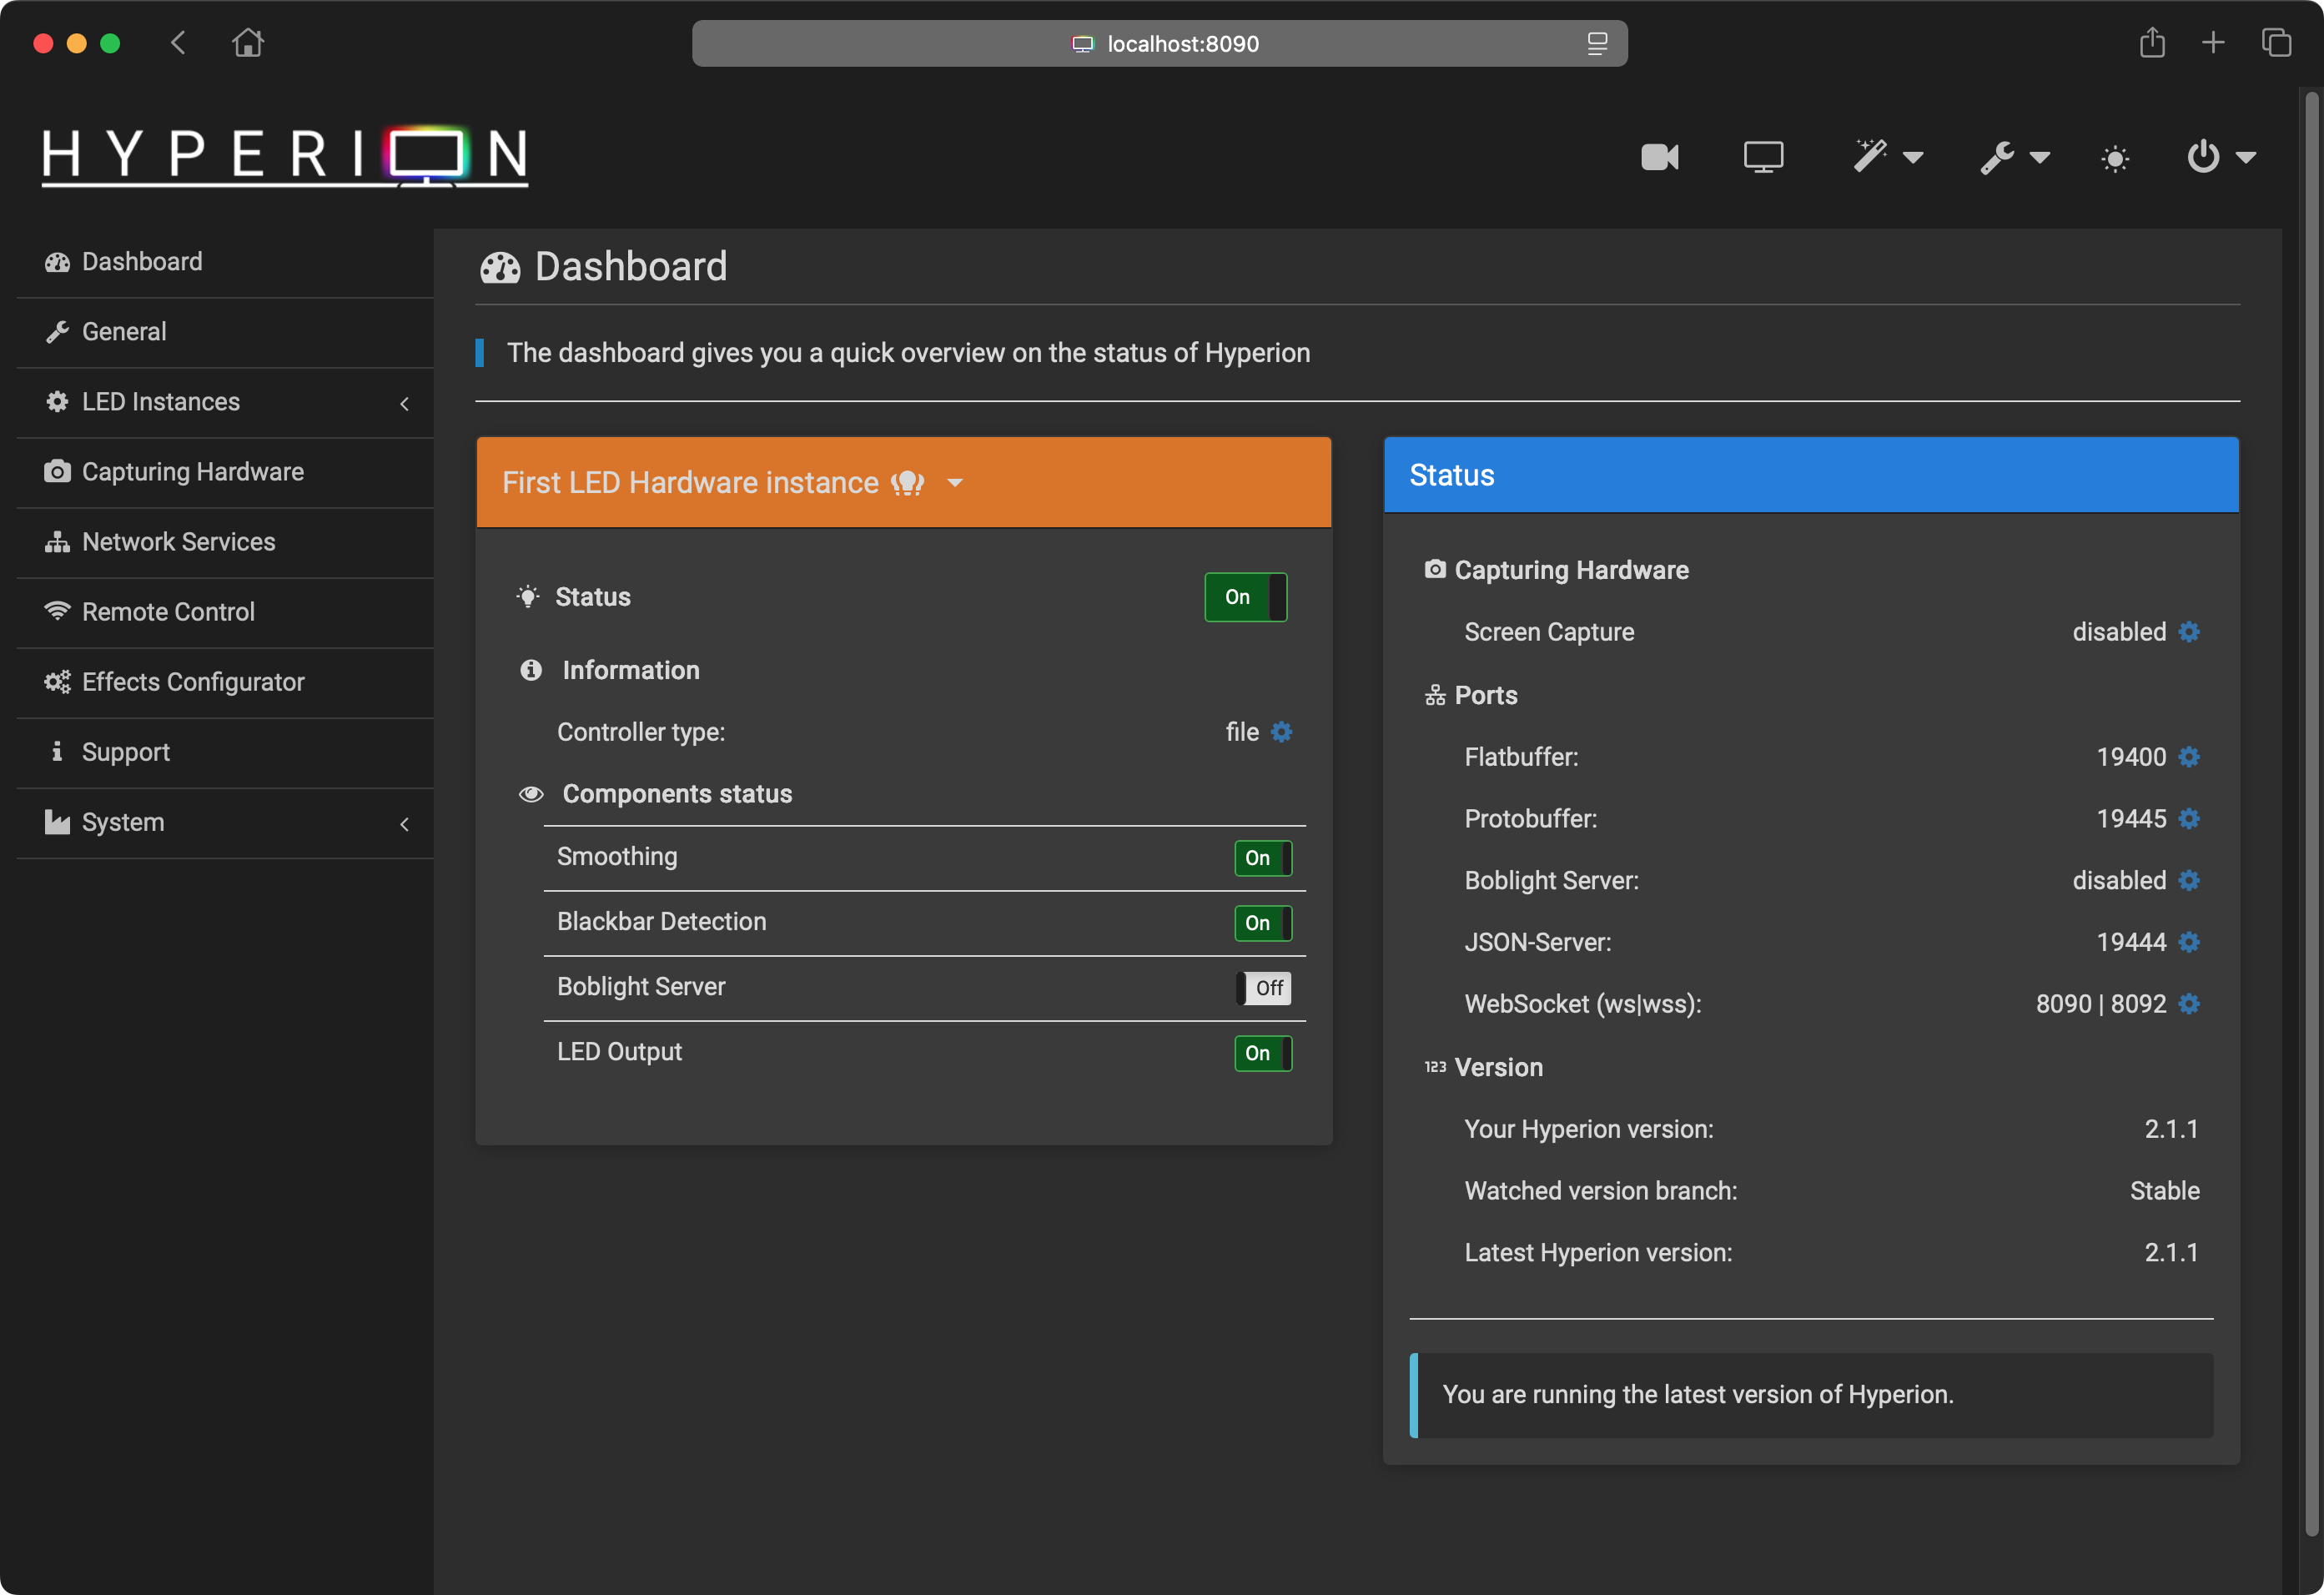Click the video camera icon in header
The image size is (2324, 1595).
[1659, 157]
